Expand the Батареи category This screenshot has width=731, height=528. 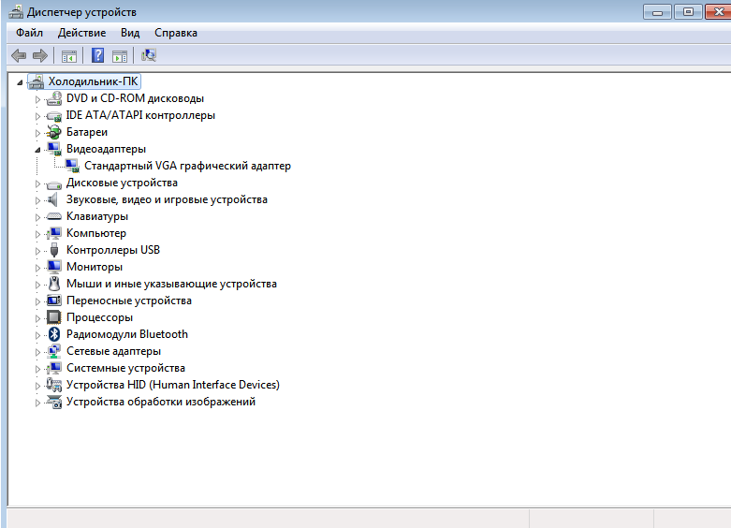tap(37, 133)
